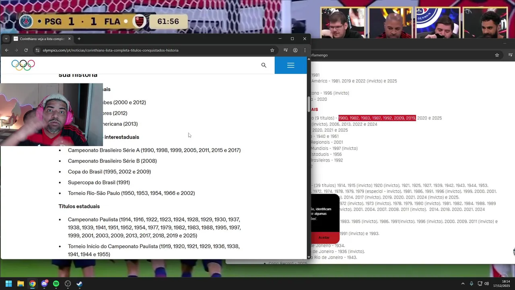Open Discord from the taskbar
Viewport: 515px width, 290px height.
(x=44, y=284)
